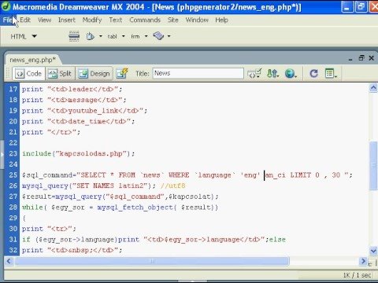Minimize the document window

(350, 59)
